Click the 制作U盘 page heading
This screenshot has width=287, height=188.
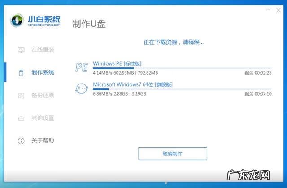tap(89, 24)
